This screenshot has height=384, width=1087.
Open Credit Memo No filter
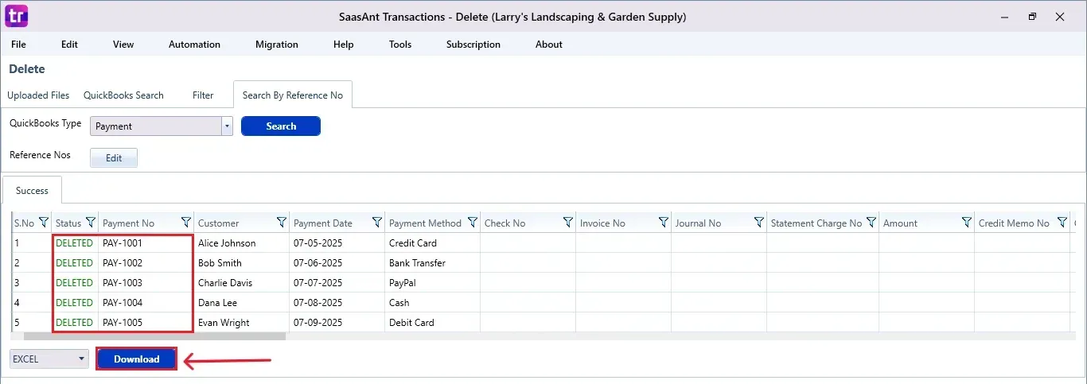(x=1062, y=223)
